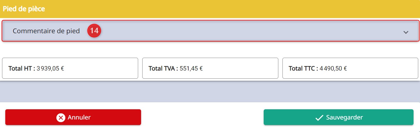Select the Total HT box
The width and height of the screenshot is (420, 132).
[70, 68]
